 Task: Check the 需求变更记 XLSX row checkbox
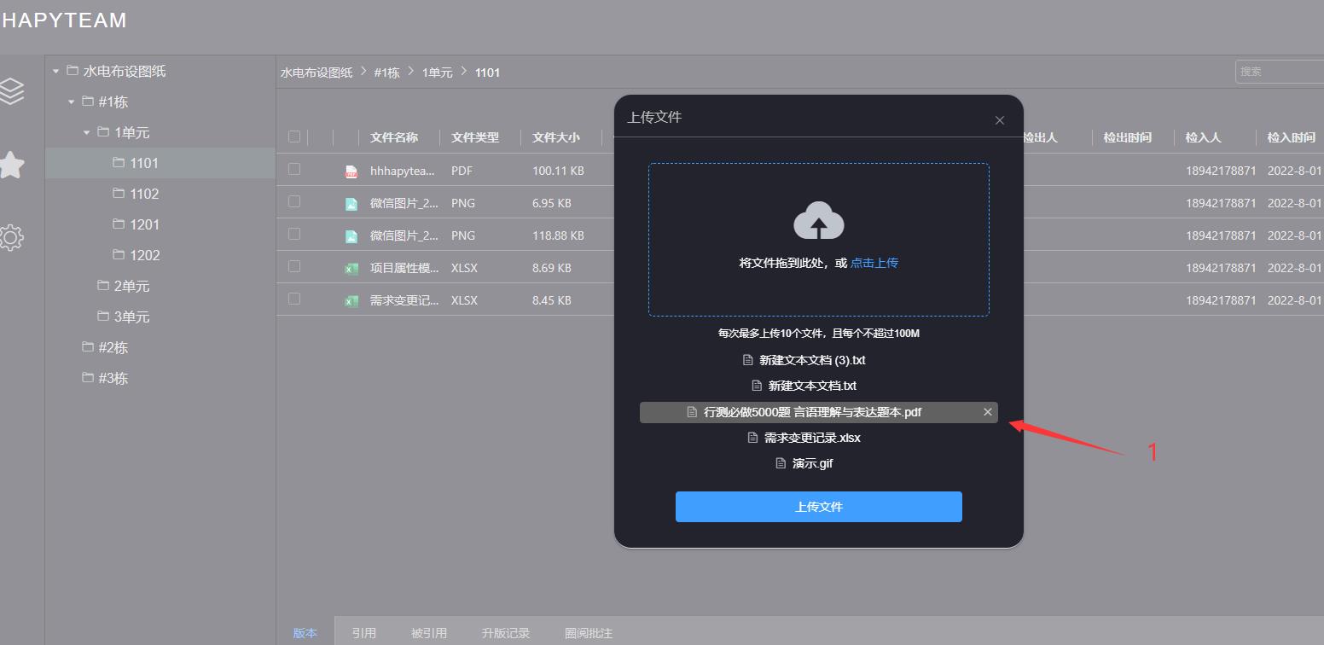tap(294, 299)
